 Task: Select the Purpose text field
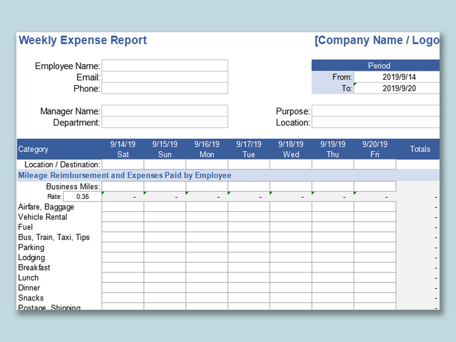point(375,111)
